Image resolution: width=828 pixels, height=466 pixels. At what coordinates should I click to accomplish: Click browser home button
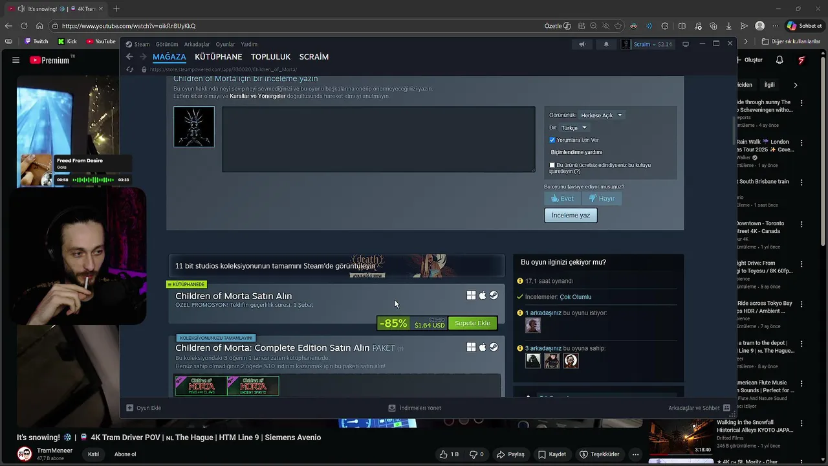pyautogui.click(x=39, y=26)
